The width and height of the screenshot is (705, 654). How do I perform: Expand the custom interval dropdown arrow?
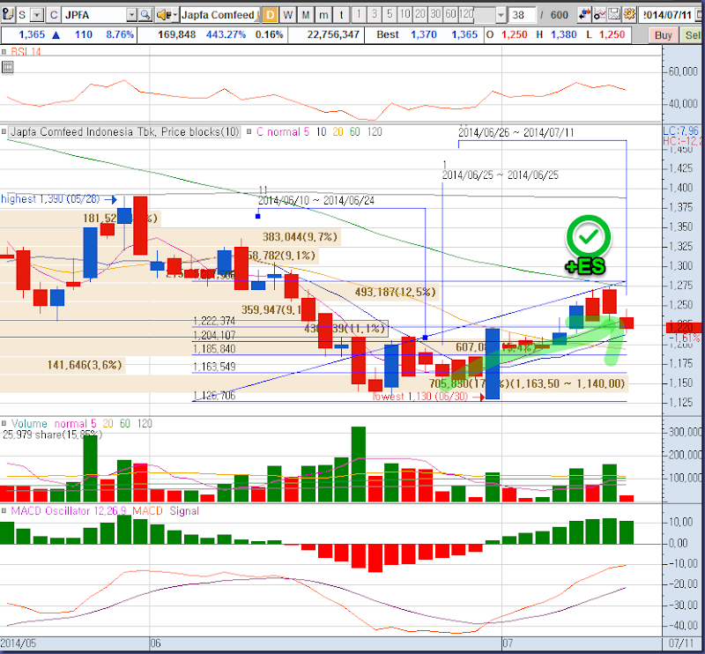[x=501, y=15]
